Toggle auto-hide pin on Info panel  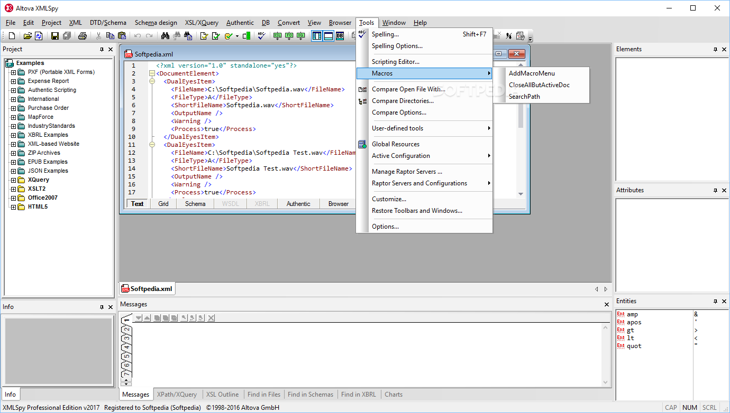coord(102,307)
